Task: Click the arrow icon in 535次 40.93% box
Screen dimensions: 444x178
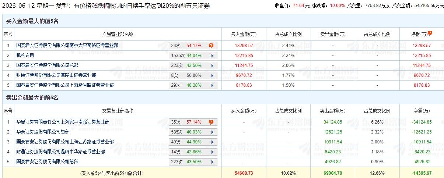Action: pyautogui.click(x=212, y=132)
